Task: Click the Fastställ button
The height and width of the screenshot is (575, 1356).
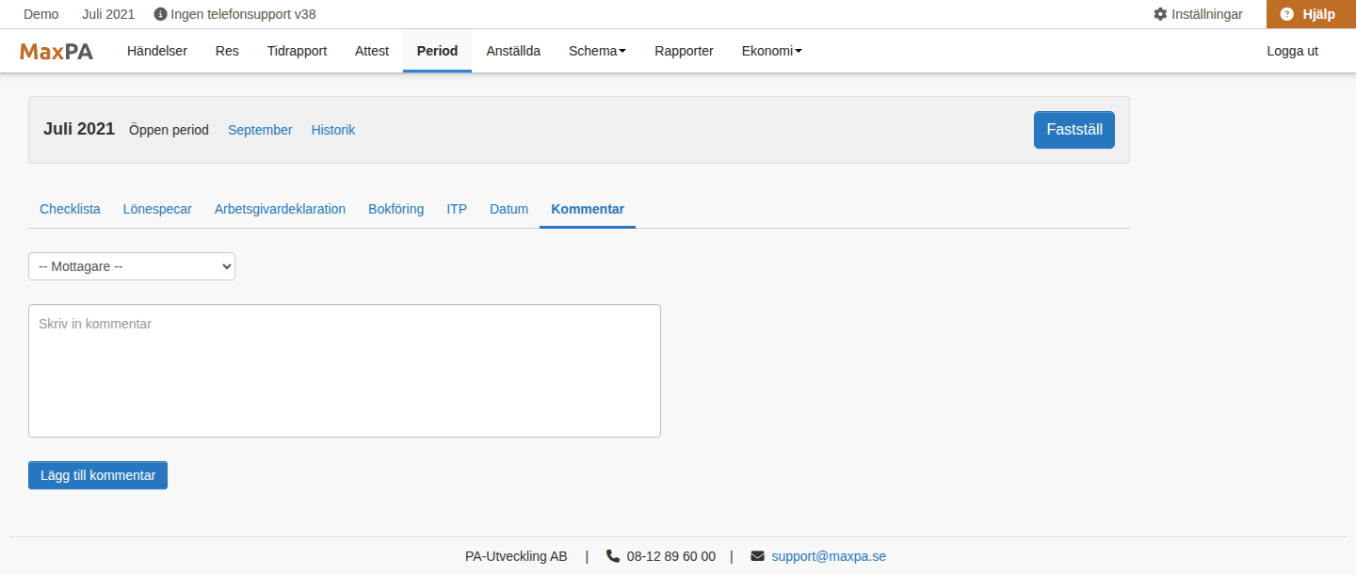Action: click(1074, 130)
